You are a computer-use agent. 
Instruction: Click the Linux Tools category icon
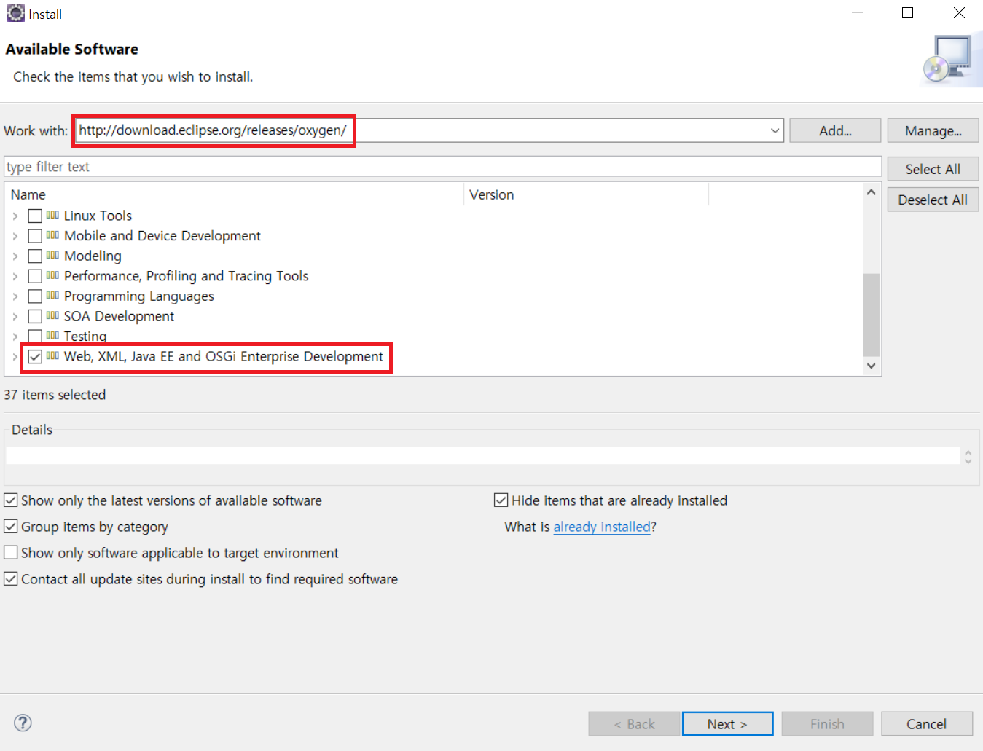pos(52,216)
